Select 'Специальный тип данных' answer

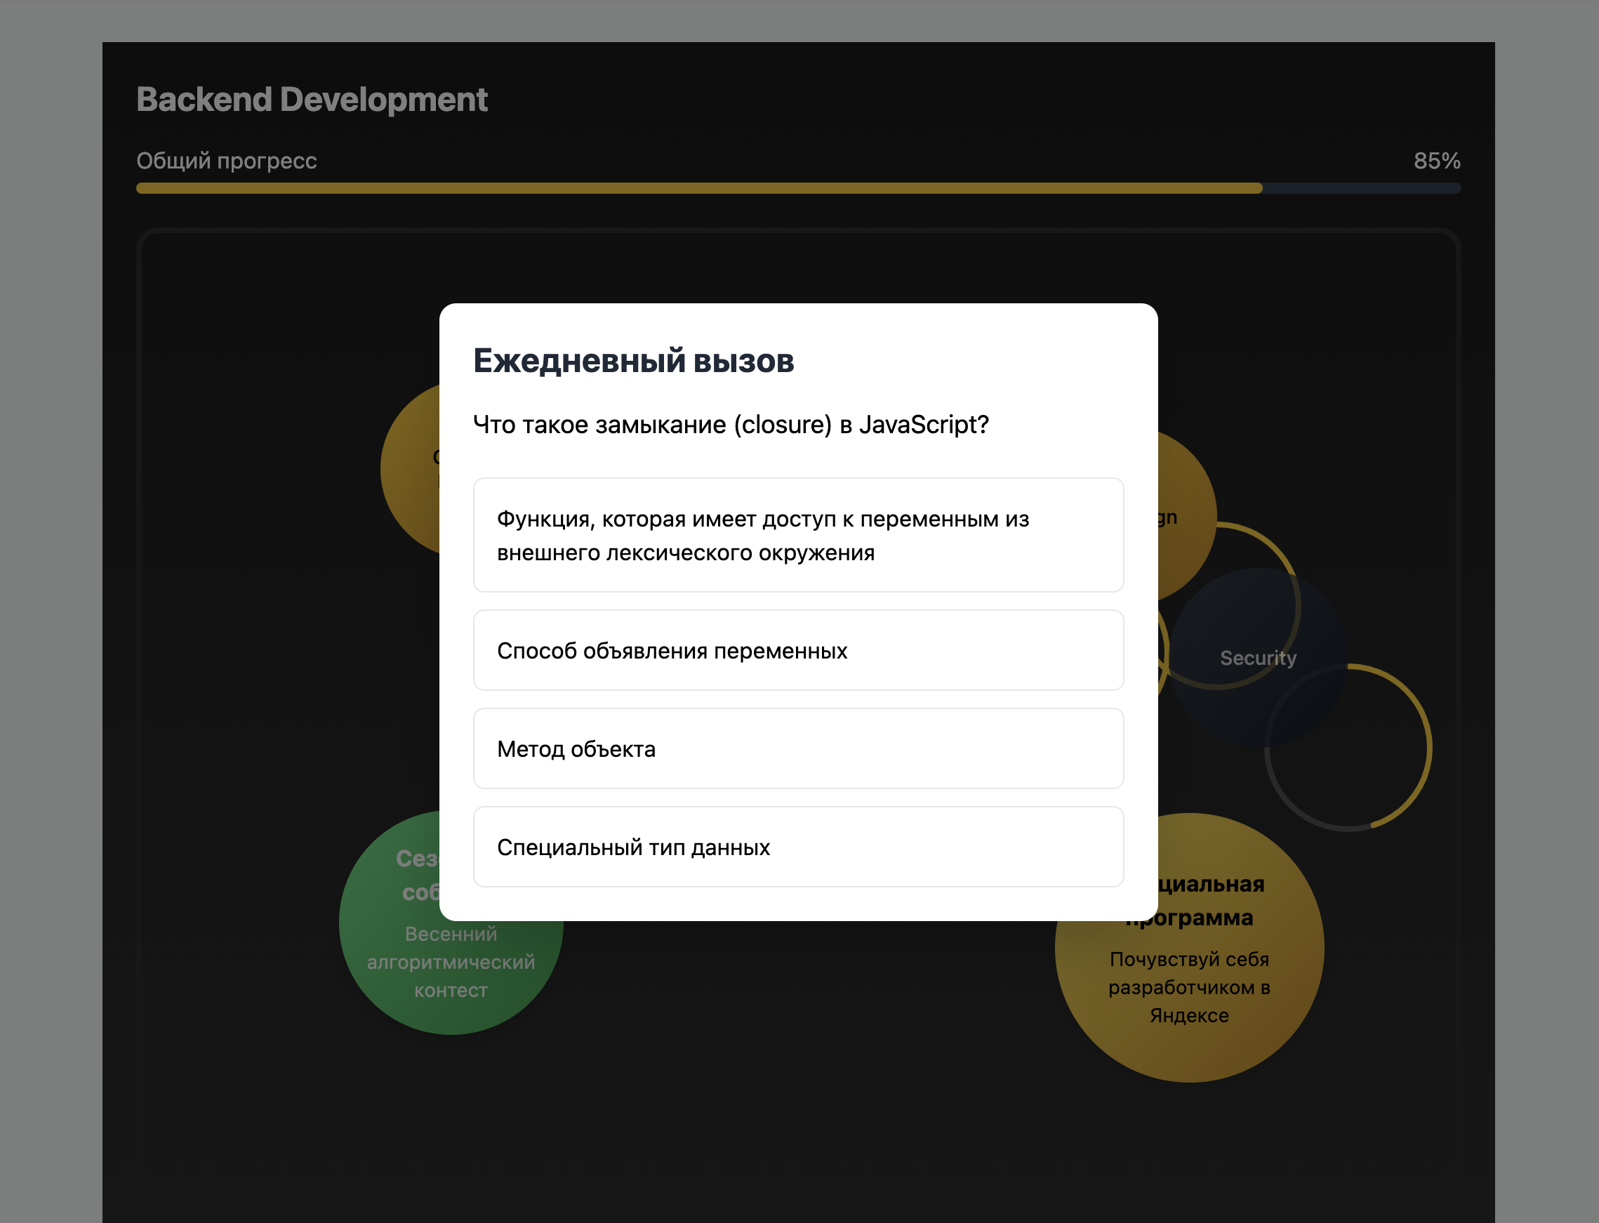(797, 847)
